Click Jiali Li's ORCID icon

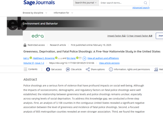(31, 58)
